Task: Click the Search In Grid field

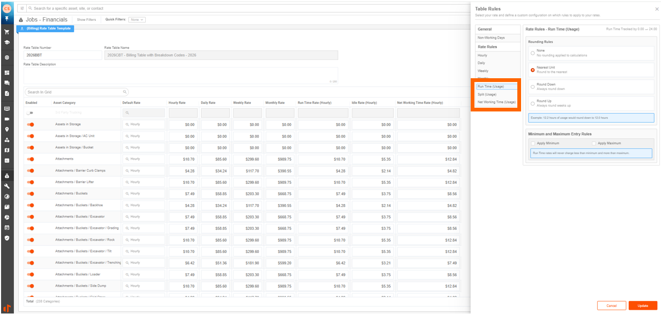Action: pos(77,92)
